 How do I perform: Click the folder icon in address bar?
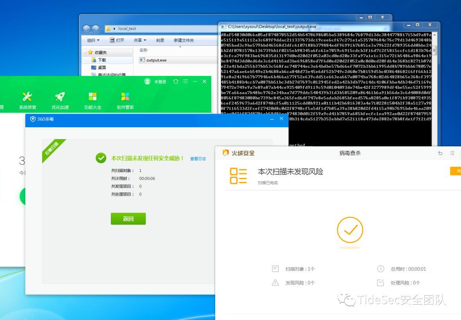click(108, 29)
